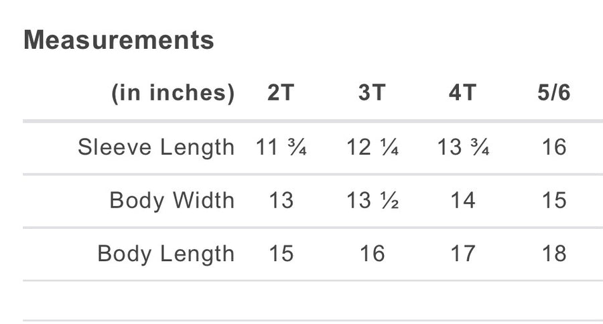Select the 2T size column header
This screenshot has width=603, height=324.
281,92
